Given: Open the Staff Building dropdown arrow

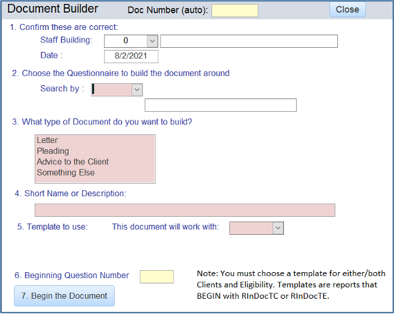Looking at the screenshot, I should pyautogui.click(x=152, y=41).
